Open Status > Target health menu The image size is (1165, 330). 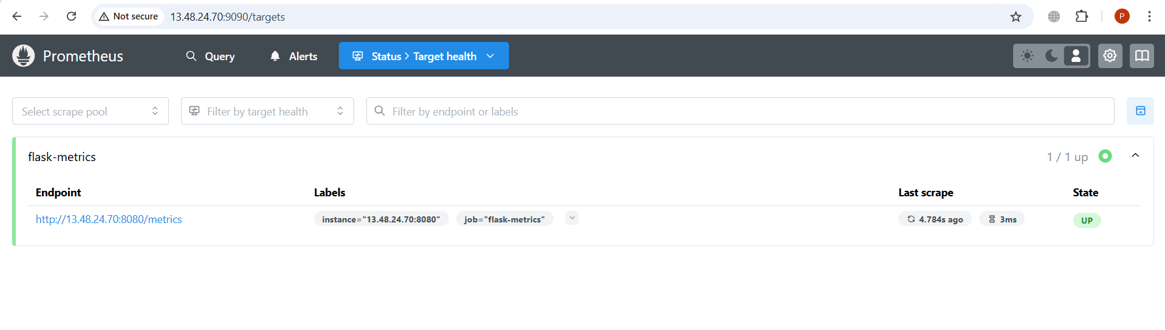click(x=424, y=56)
